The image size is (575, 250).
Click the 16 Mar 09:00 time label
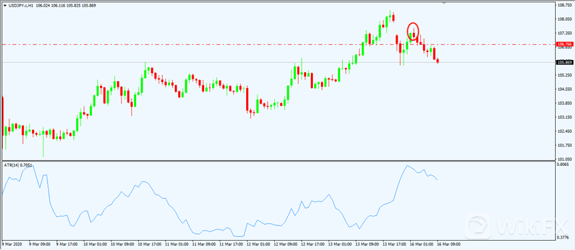[448, 243]
